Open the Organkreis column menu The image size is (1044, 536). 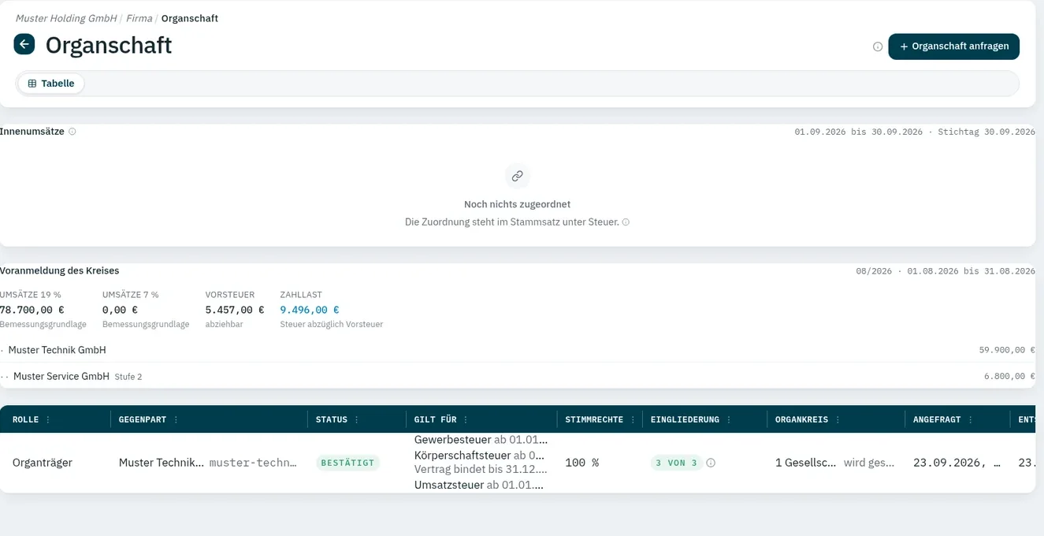coord(838,420)
